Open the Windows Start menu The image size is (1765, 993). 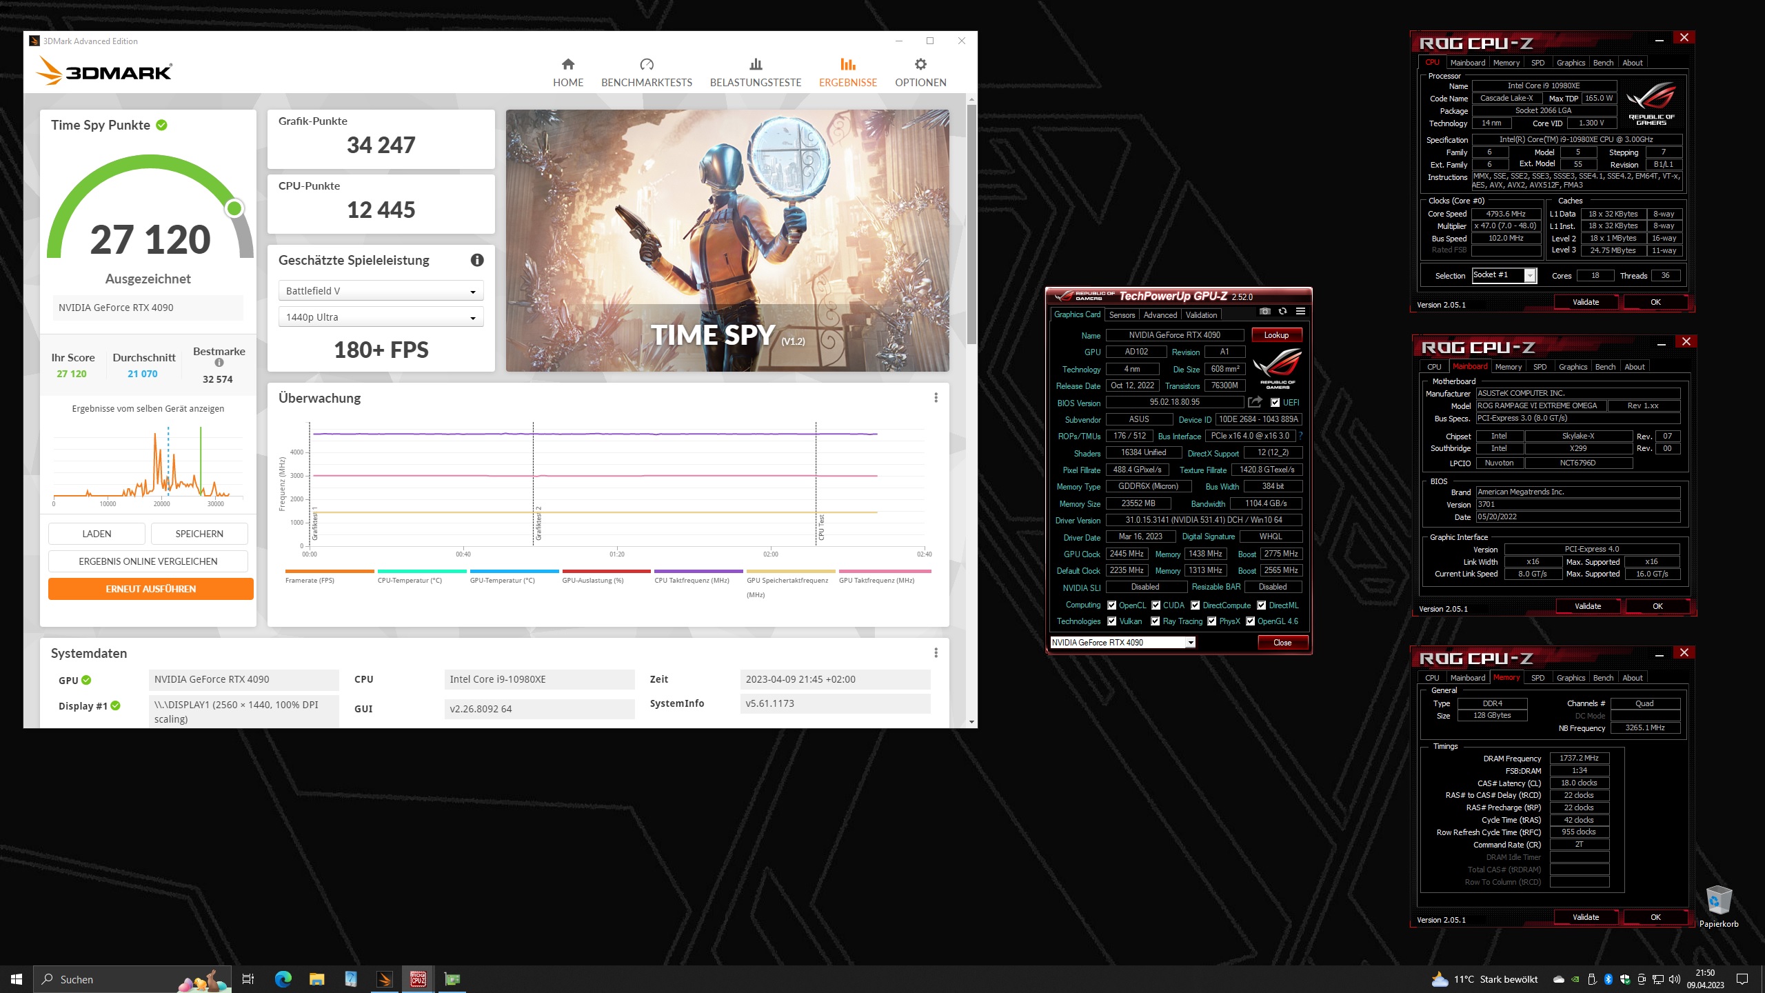tap(17, 979)
